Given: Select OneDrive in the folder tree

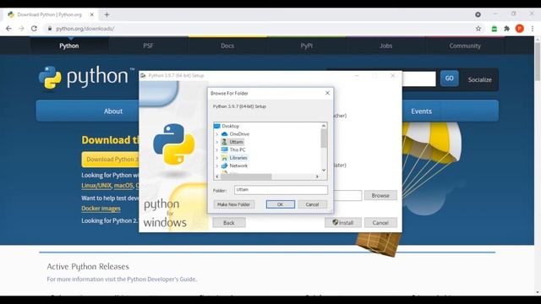Looking at the screenshot, I should pos(239,133).
